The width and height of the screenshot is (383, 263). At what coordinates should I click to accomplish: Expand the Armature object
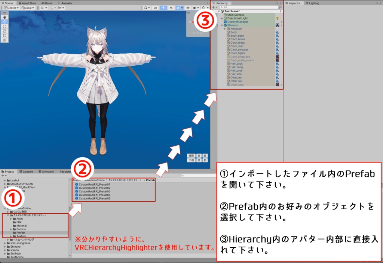[x=225, y=29]
